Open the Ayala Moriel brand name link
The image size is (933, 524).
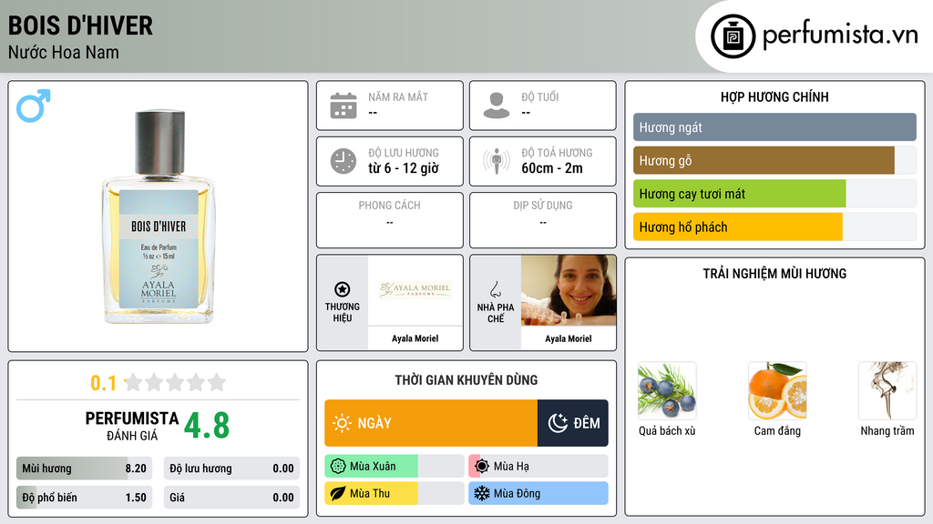coord(415,338)
